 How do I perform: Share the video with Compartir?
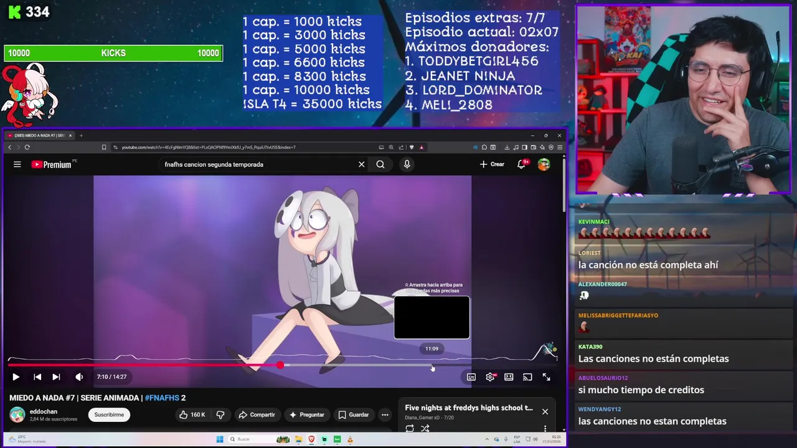(257, 414)
